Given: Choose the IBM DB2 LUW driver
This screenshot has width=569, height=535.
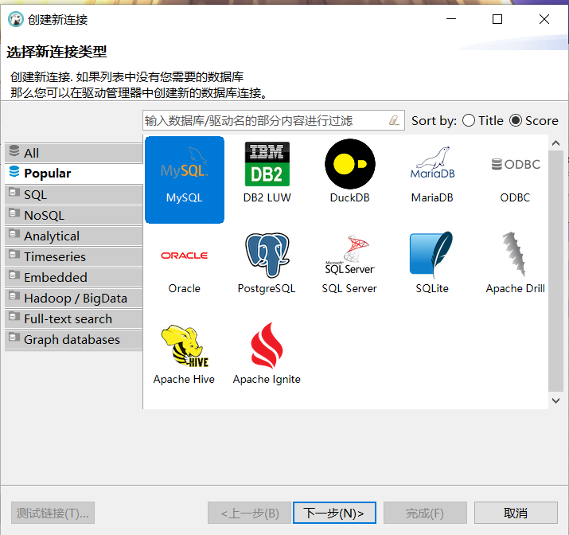Looking at the screenshot, I should coord(267,172).
